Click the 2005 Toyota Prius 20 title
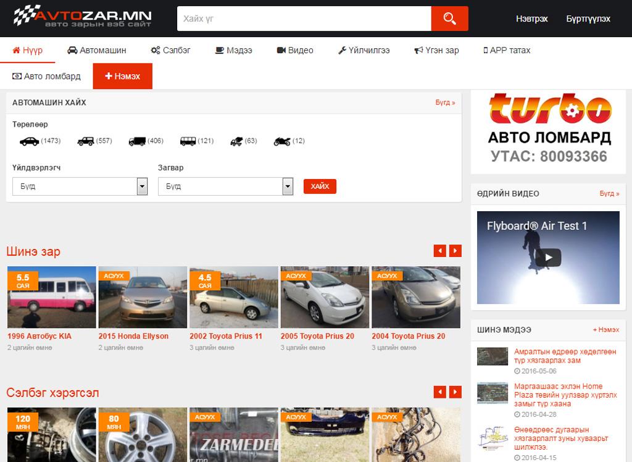 317,336
